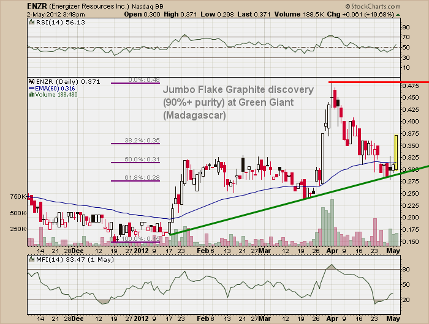Click the 0.0%: 0.48 Fibonacci label
Image resolution: width=429 pixels, height=324 pixels.
pos(144,79)
